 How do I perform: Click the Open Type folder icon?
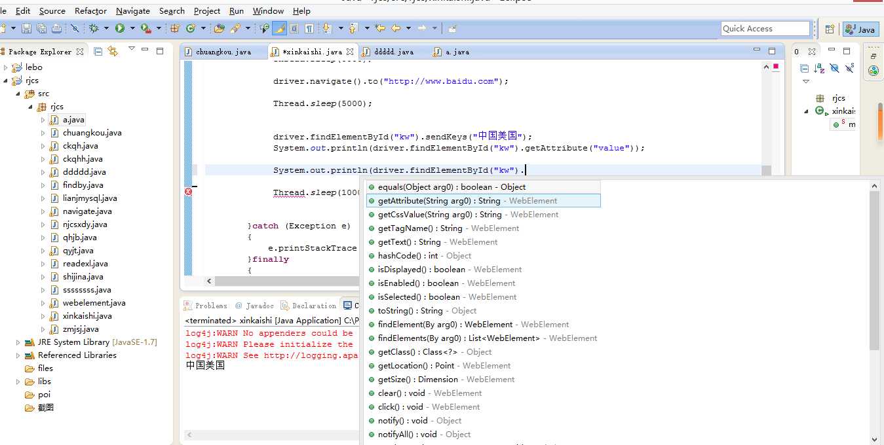pyautogui.click(x=220, y=28)
